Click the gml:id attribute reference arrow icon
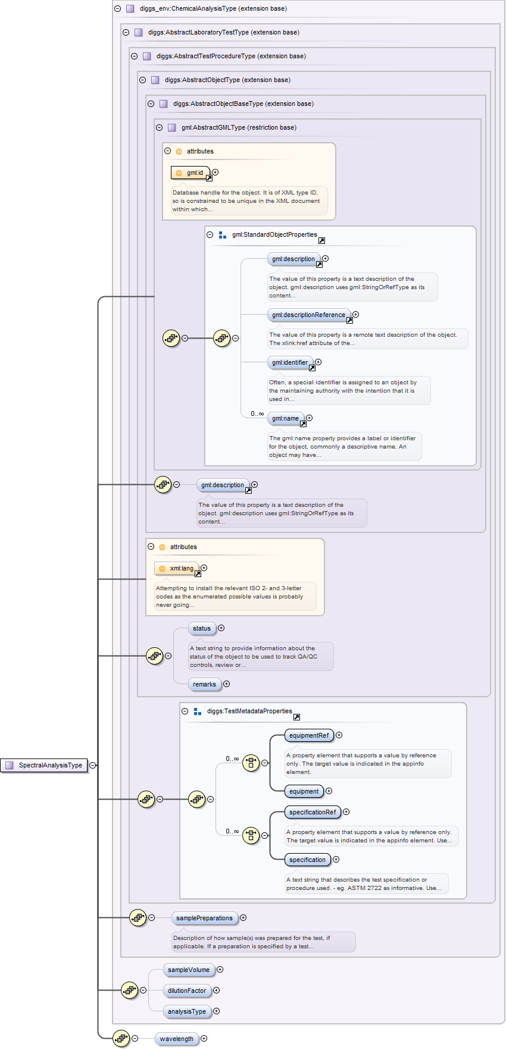506x1050 pixels. pyautogui.click(x=209, y=178)
